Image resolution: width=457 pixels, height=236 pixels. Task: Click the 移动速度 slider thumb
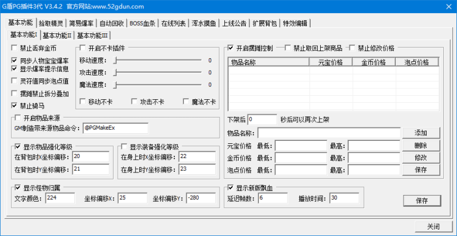pyautogui.click(x=115, y=61)
